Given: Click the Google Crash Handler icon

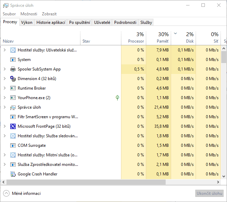Looking at the screenshot, I should (13, 174).
